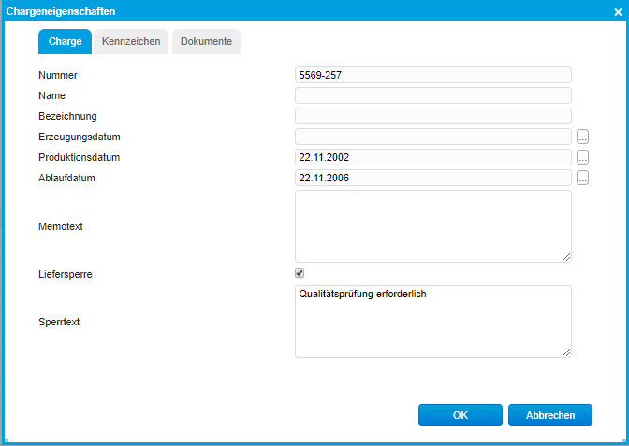Open date picker for Erzeugungsdatum
The width and height of the screenshot is (629, 446).
(582, 137)
